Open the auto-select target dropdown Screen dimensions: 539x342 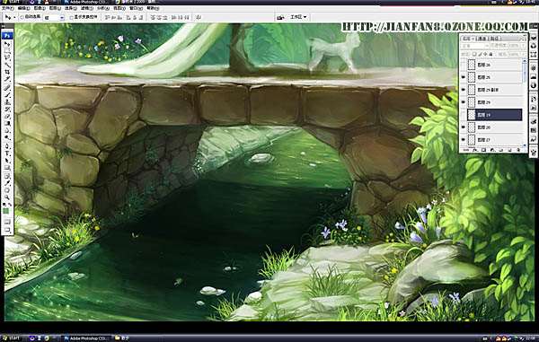[53, 17]
